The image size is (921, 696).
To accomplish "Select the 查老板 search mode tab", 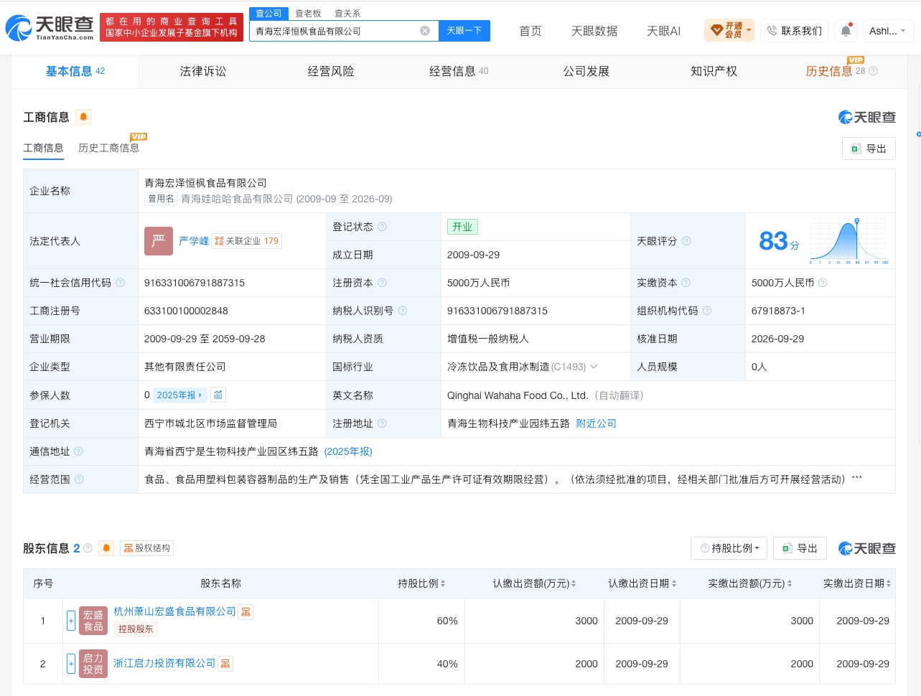I will 308,14.
